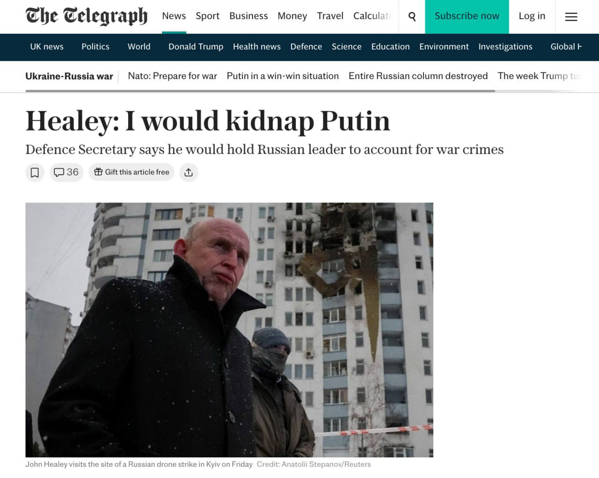The width and height of the screenshot is (599, 478).
Task: Click Gift this article free
Action: click(x=131, y=173)
